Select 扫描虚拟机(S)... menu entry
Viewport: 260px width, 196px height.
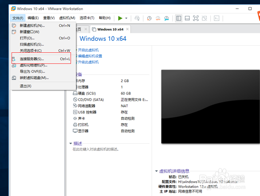click(43, 44)
